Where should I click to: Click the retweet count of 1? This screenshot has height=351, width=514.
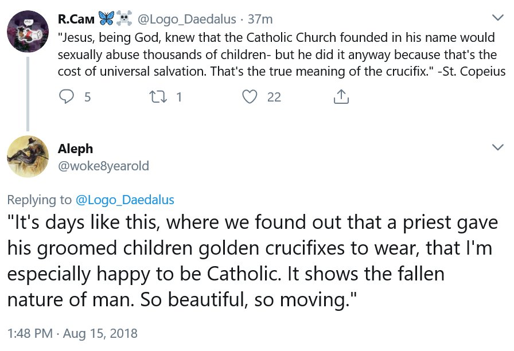coord(179,97)
